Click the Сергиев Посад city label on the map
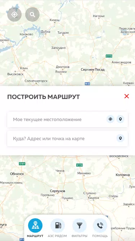Screen dimensions: 135x241 [93, 70]
